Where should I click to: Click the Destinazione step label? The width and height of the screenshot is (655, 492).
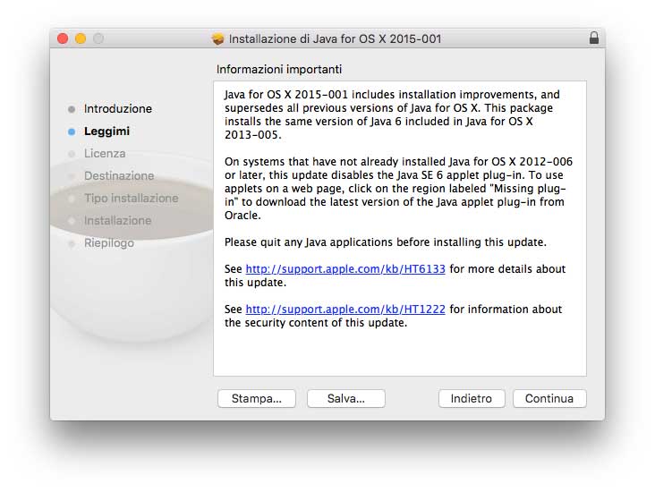tap(119, 176)
